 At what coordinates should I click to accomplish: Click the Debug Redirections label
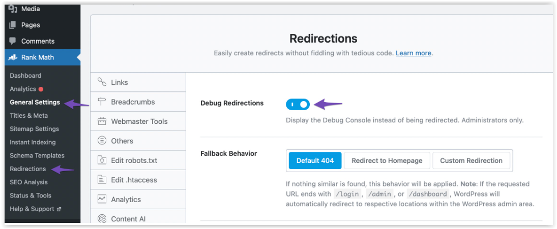(x=232, y=103)
